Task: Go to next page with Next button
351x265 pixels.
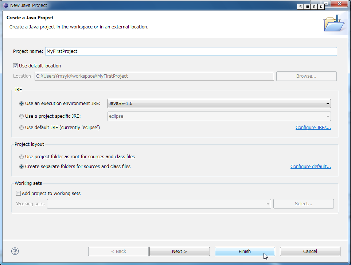Action: tap(179, 252)
